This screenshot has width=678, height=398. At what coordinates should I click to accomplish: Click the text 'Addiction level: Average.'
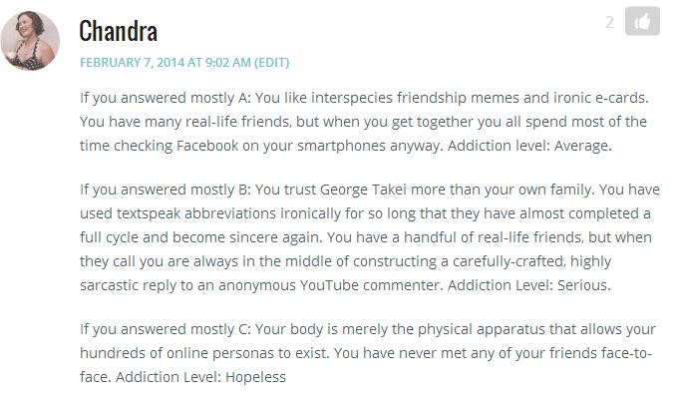(x=529, y=146)
